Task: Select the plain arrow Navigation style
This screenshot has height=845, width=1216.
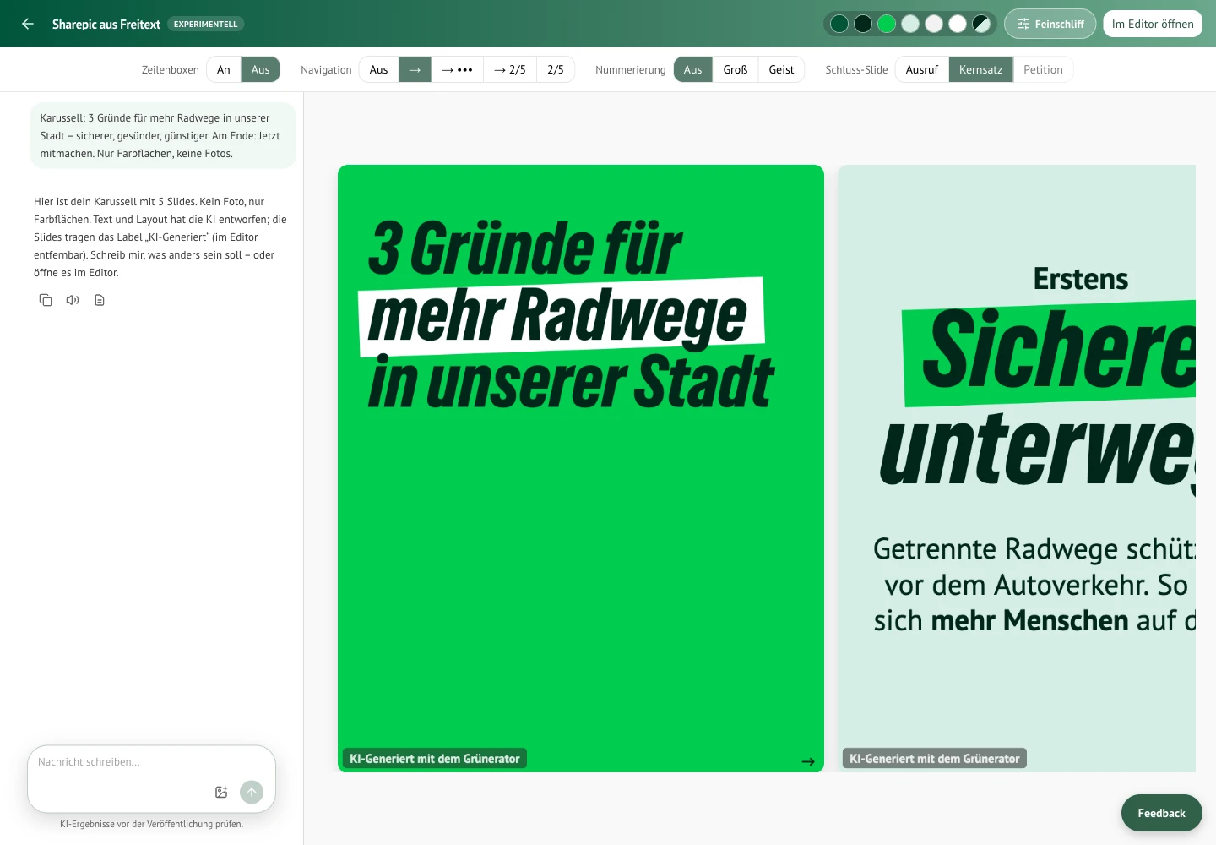Action: tap(415, 69)
